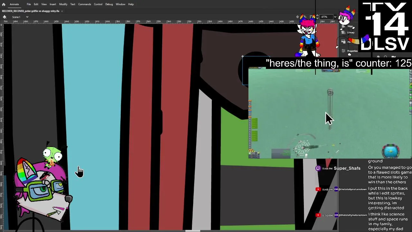Click the YouTube icon on 11:50 PM message
Viewport: 412px width, 232px height.
click(x=318, y=215)
